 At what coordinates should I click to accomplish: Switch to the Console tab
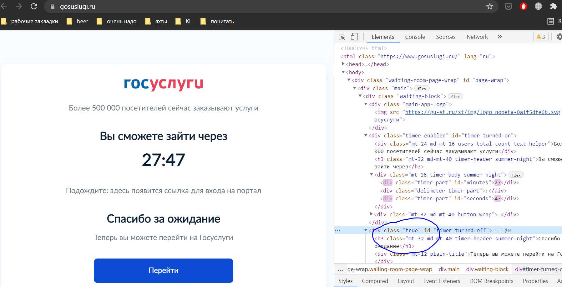pyautogui.click(x=415, y=37)
